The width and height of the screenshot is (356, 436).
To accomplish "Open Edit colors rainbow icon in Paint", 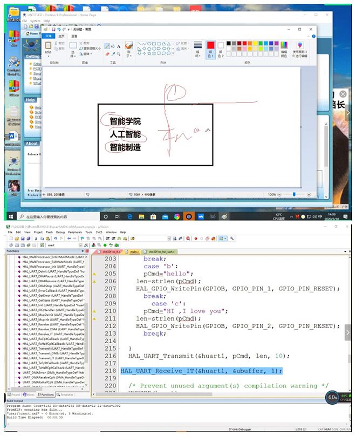I will pos(284,45).
